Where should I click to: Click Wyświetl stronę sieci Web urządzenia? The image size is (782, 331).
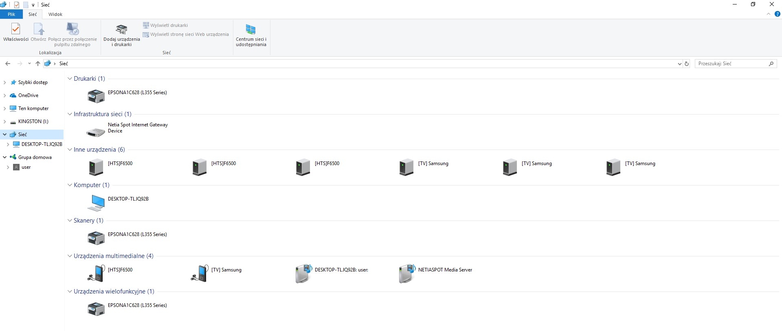pos(186,35)
